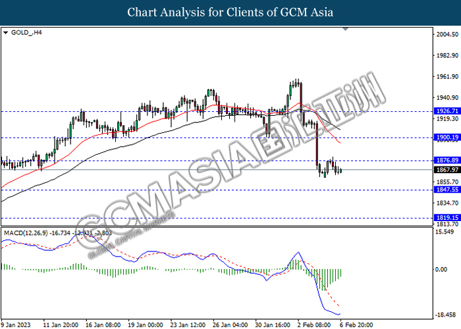Select the 1847.55 price level label
The image size is (461, 329).
(447, 190)
